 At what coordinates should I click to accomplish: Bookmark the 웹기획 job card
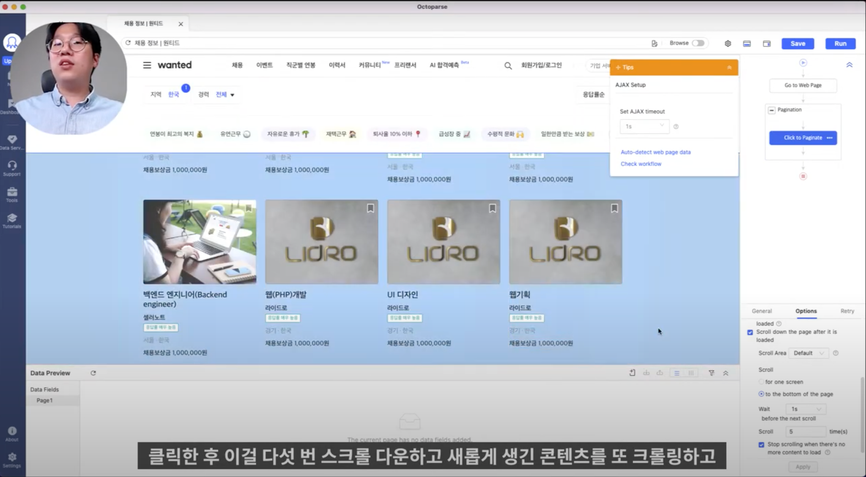coord(614,208)
